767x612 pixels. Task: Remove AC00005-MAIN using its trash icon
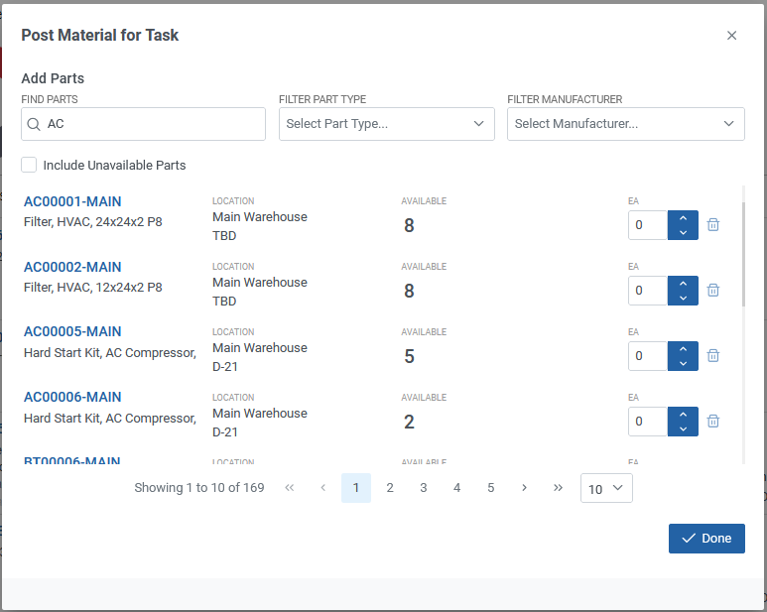(712, 356)
